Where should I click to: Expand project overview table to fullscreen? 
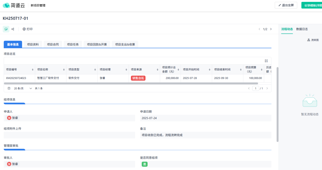tap(266, 61)
